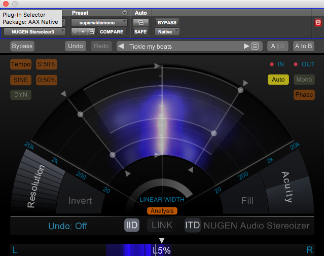
Task: Click the red target button at top right
Action: 318,22
